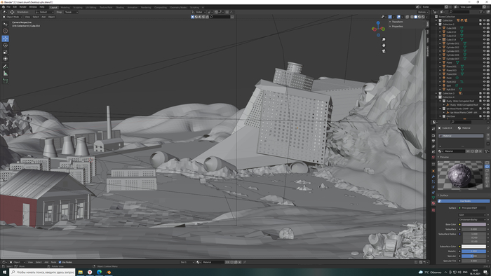491x276 pixels.
Task: Toggle visibility of Cylinder.001 in outliner
Action: coord(484,43)
